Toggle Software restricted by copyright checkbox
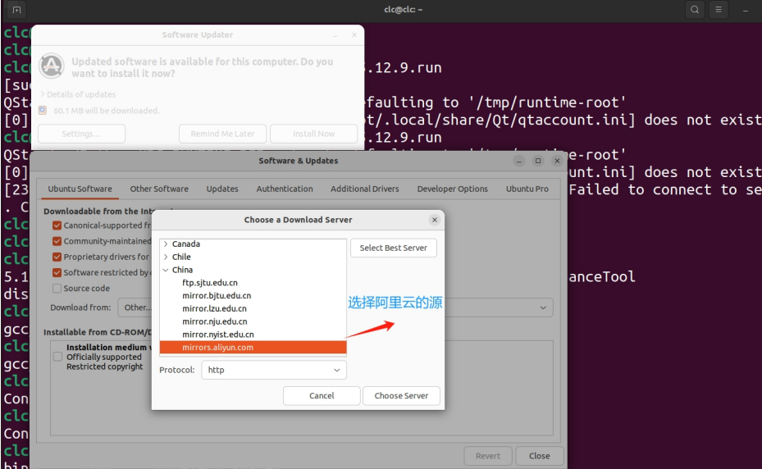Viewport: 762px width, 469px height. point(57,273)
